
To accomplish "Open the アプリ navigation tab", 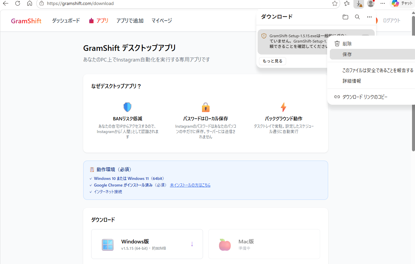I will tap(99, 20).
